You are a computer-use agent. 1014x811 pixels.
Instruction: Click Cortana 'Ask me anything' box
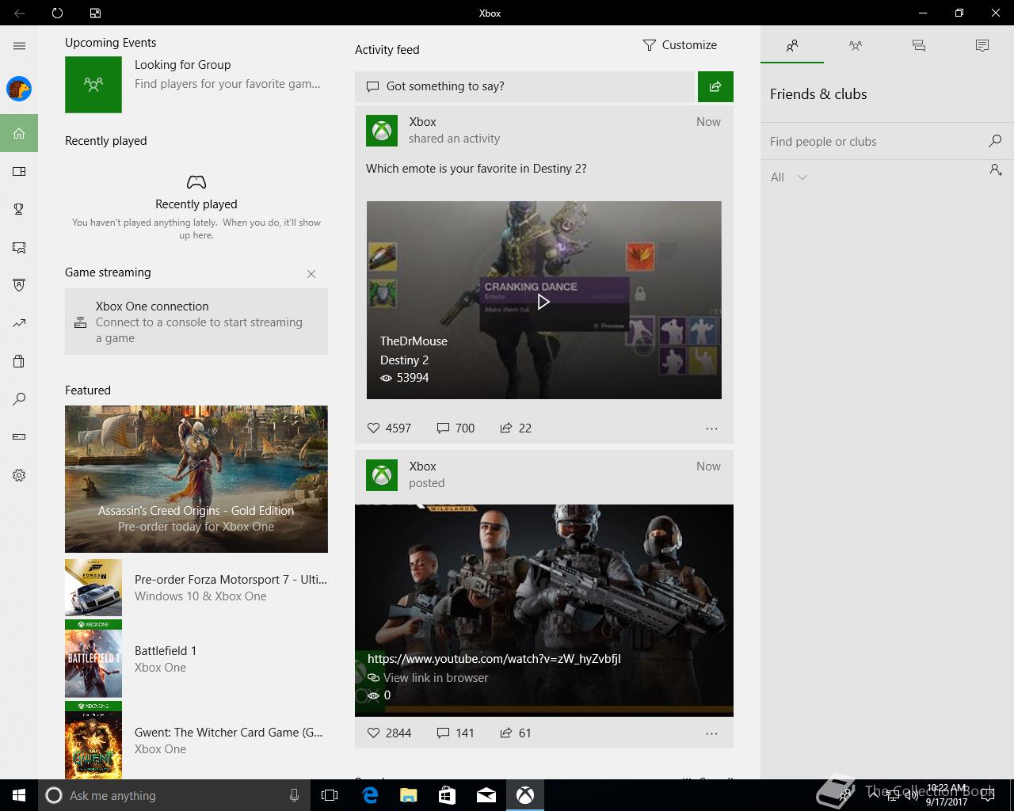[x=173, y=795]
